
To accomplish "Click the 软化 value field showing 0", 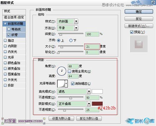I will pos(92,52).
